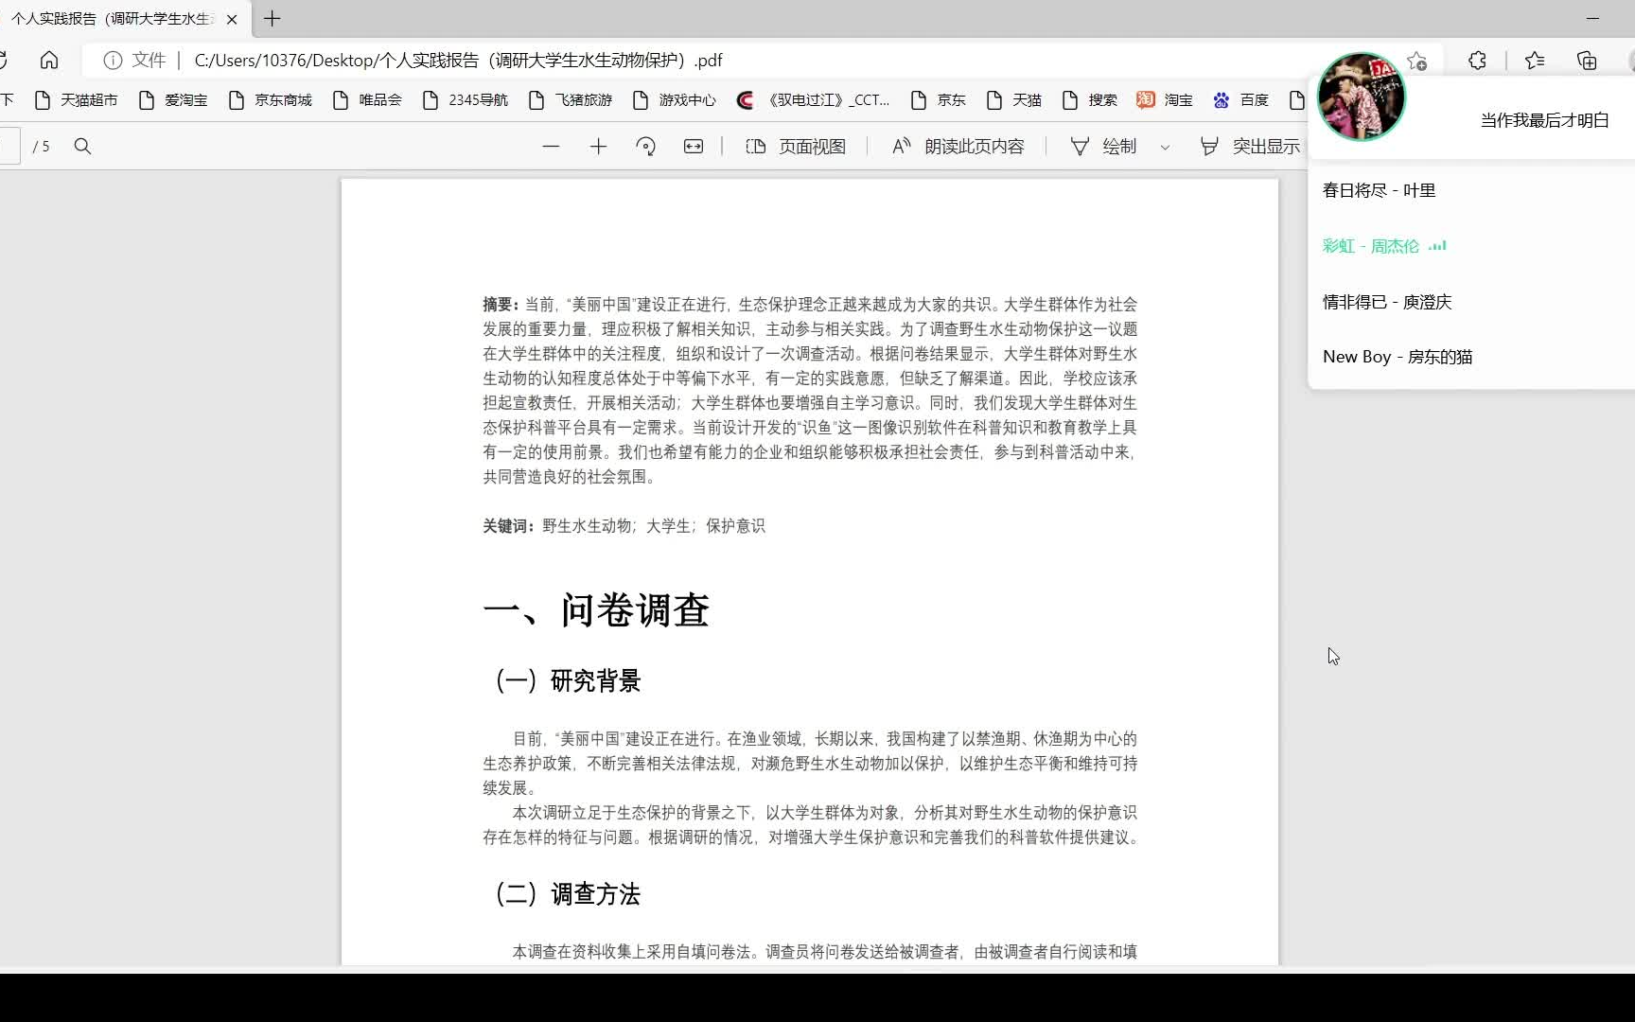Open the search in document tool
1635x1022 pixels.
83,146
